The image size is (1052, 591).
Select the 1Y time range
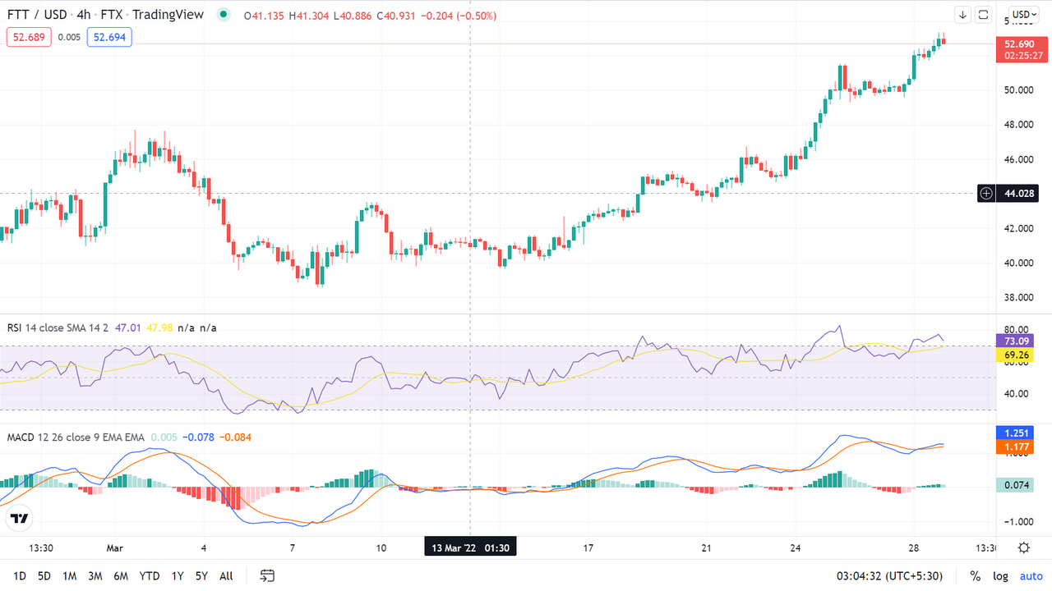click(x=178, y=576)
